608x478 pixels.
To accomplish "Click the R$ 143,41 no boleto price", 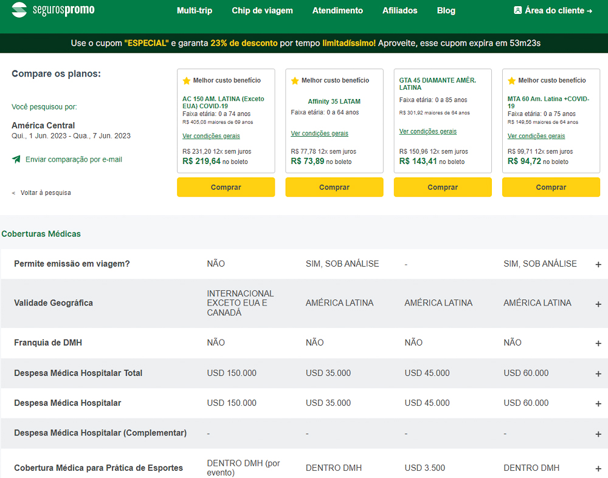I will 432,161.
